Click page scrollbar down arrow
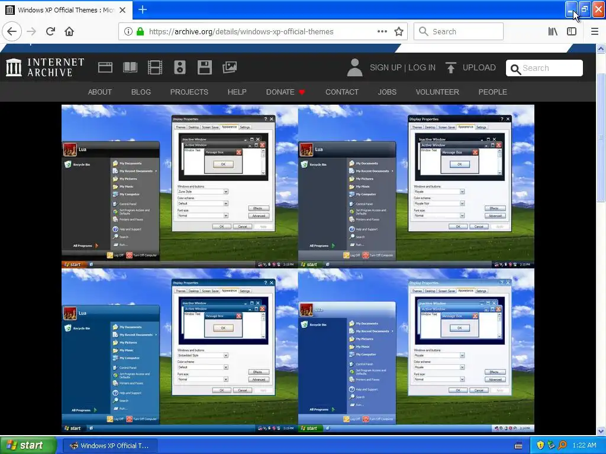This screenshot has width=606, height=454. [601, 431]
